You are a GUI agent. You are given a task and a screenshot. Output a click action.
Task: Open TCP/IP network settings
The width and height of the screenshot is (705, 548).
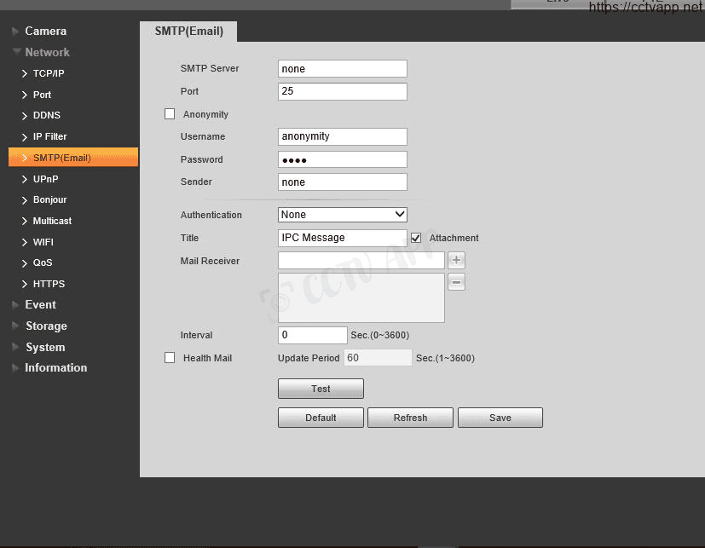coord(48,73)
